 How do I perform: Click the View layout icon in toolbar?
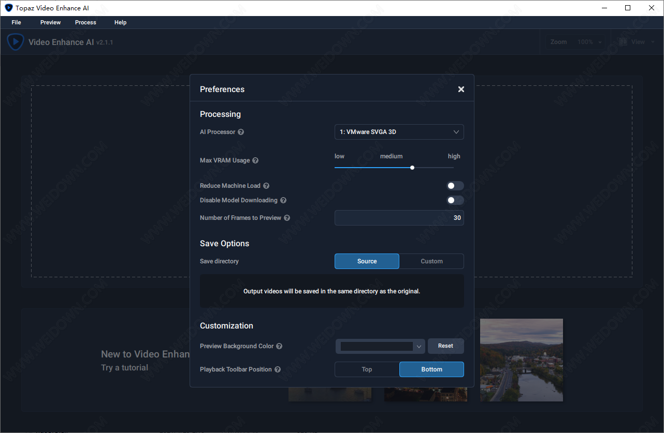click(623, 42)
